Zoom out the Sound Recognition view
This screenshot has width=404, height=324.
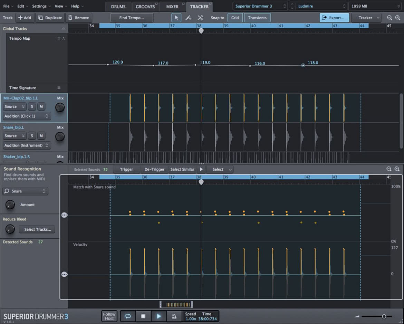click(389, 169)
